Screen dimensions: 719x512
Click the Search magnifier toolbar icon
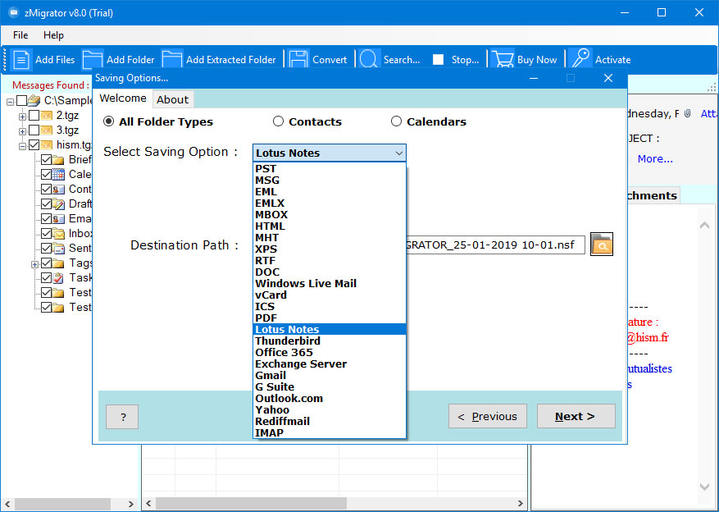coord(369,60)
